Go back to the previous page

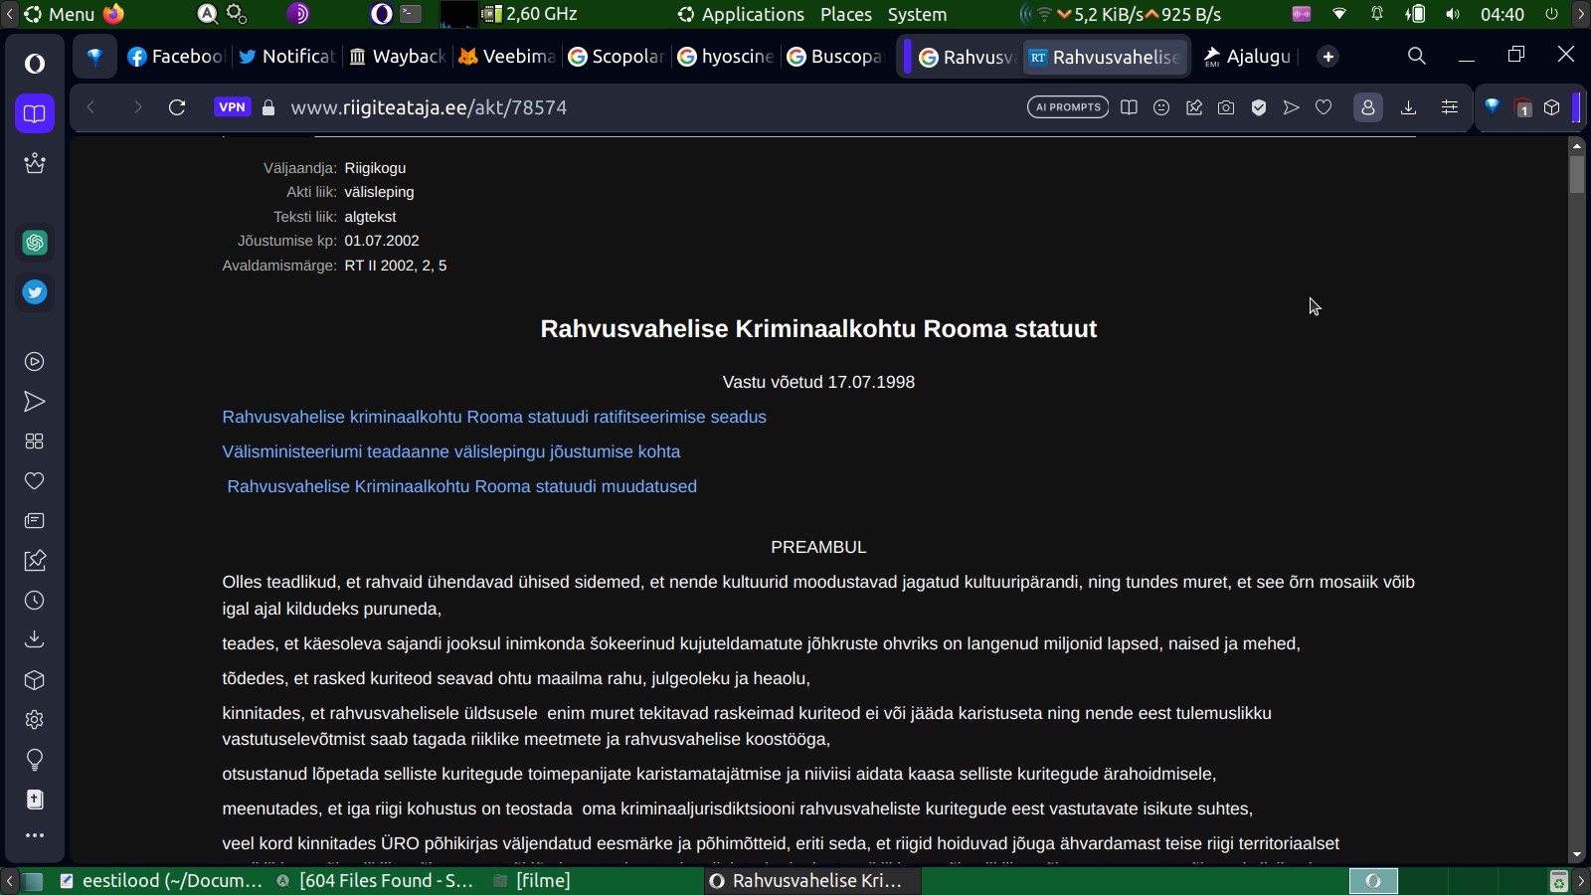90,107
